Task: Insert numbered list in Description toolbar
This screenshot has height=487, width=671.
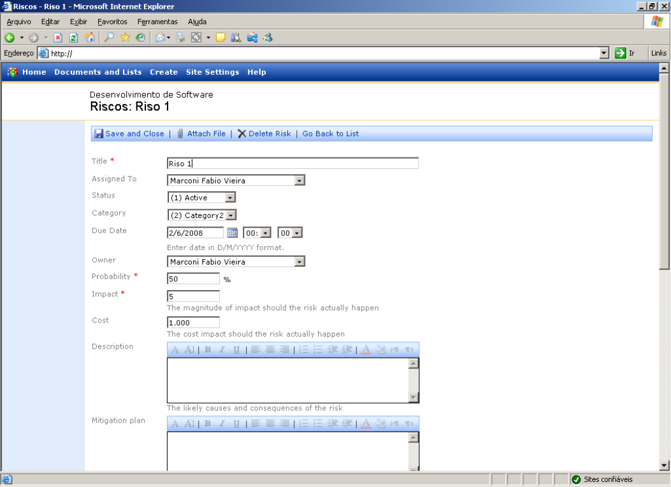Action: click(303, 349)
